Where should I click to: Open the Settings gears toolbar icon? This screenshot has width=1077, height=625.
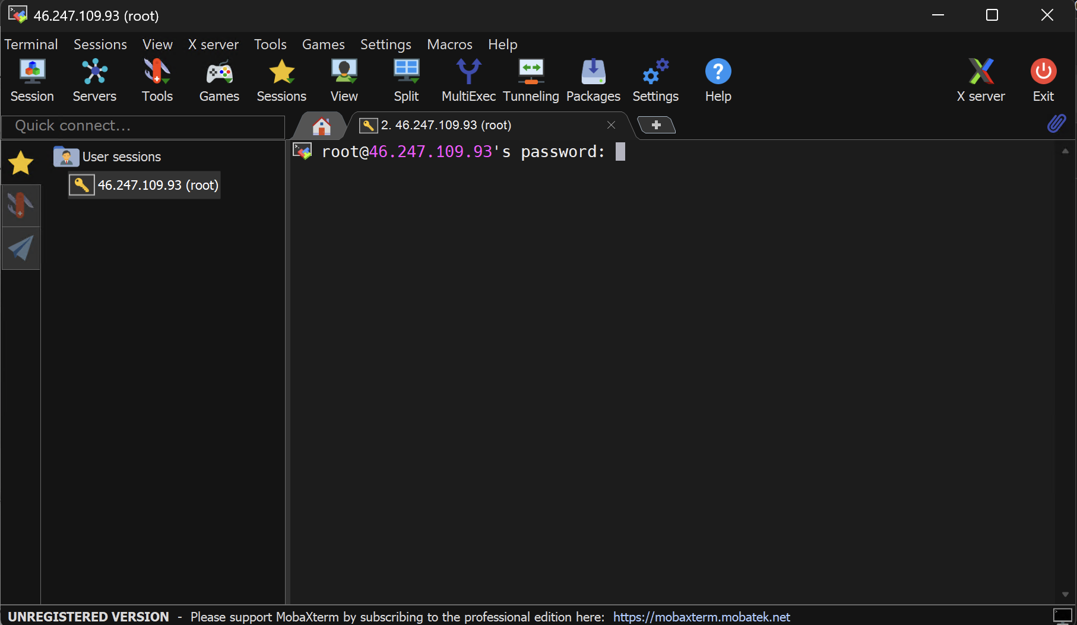pyautogui.click(x=655, y=81)
